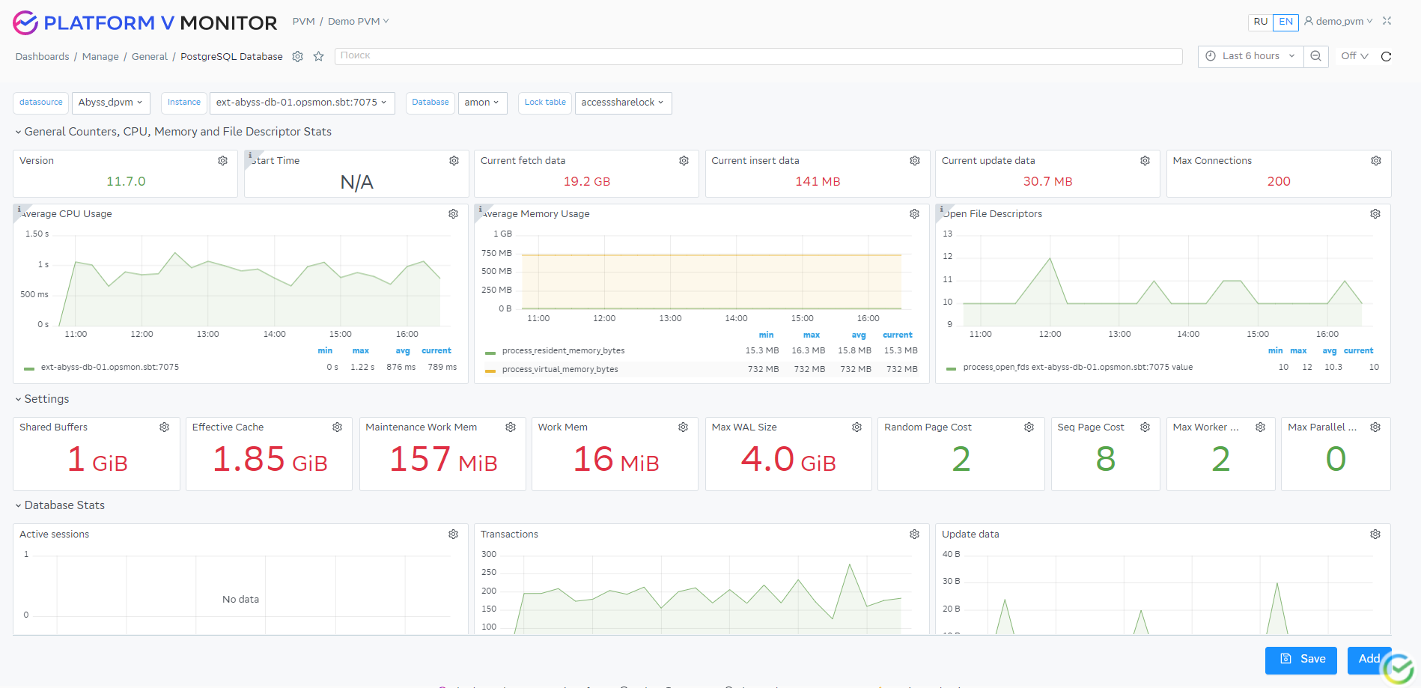The height and width of the screenshot is (688, 1421).
Task: Open the Instance dropdown
Action: point(302,103)
